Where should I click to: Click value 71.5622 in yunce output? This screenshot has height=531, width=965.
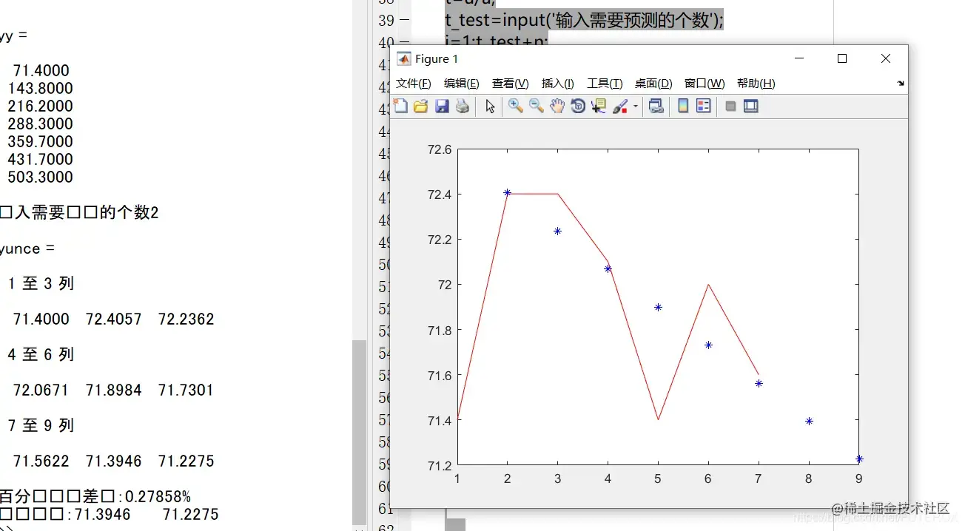41,461
